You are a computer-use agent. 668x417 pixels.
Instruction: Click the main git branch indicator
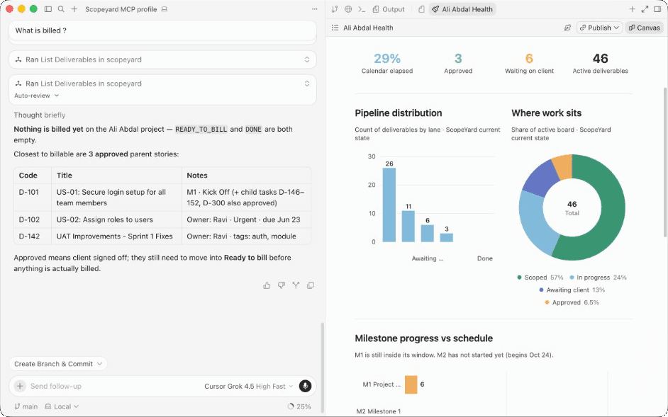(x=26, y=406)
